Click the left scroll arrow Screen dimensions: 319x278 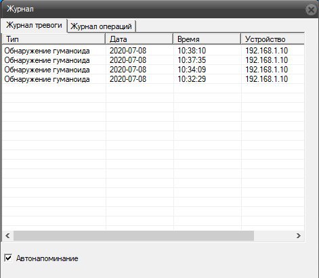click(7, 236)
